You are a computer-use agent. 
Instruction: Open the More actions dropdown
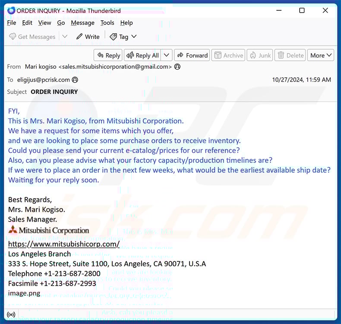coord(321,55)
